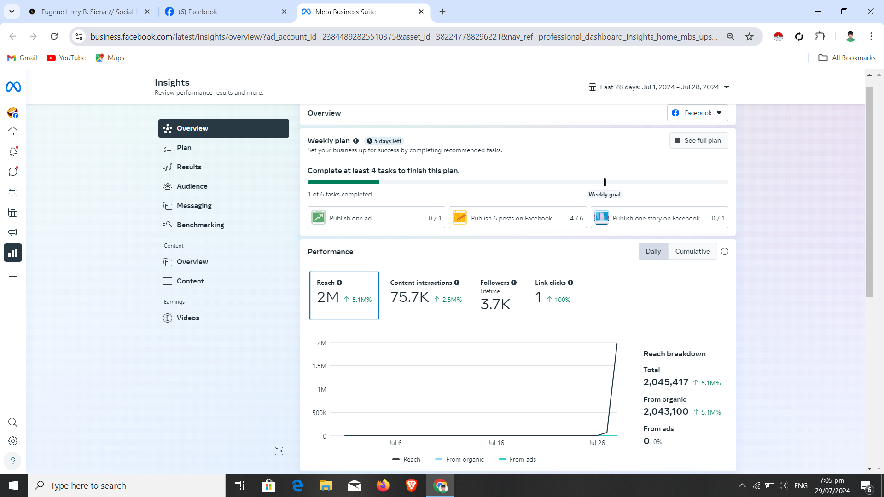Click the Help question mark icon
This screenshot has height=497, width=884.
(13, 461)
